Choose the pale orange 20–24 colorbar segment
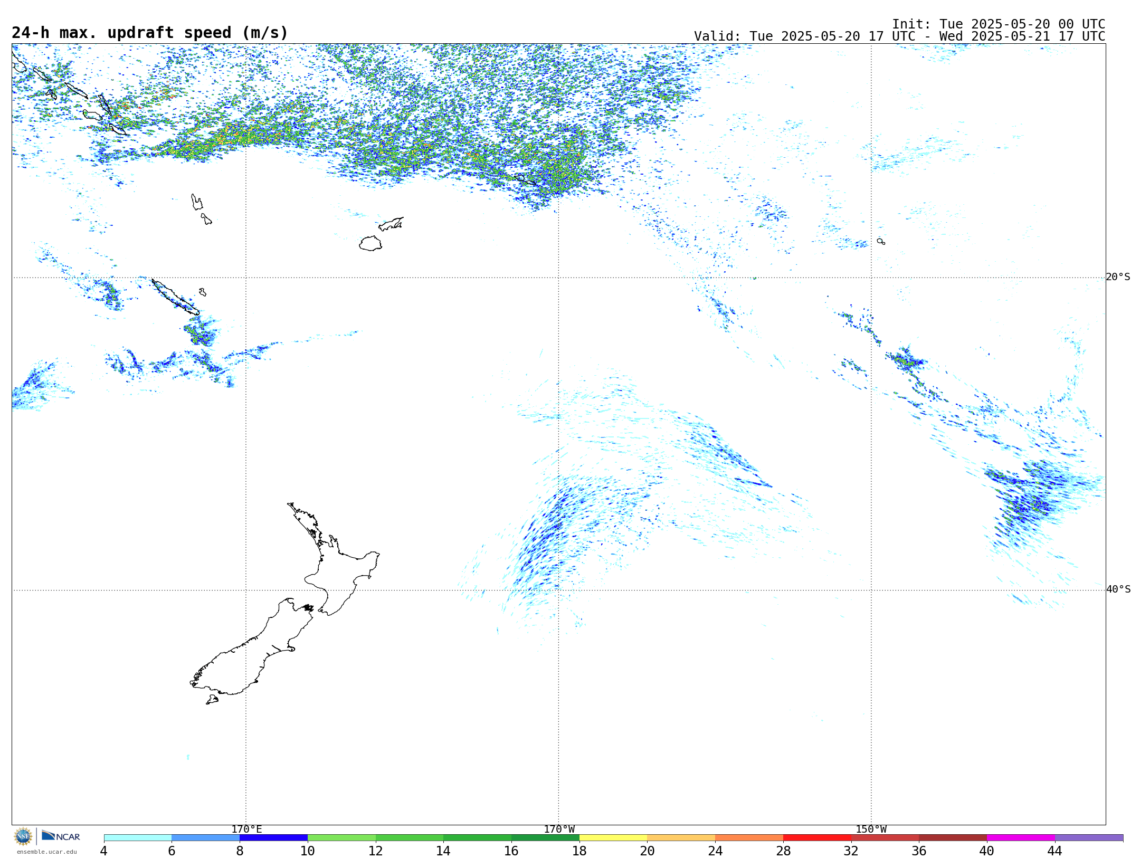This screenshot has width=1140, height=858. tap(681, 838)
